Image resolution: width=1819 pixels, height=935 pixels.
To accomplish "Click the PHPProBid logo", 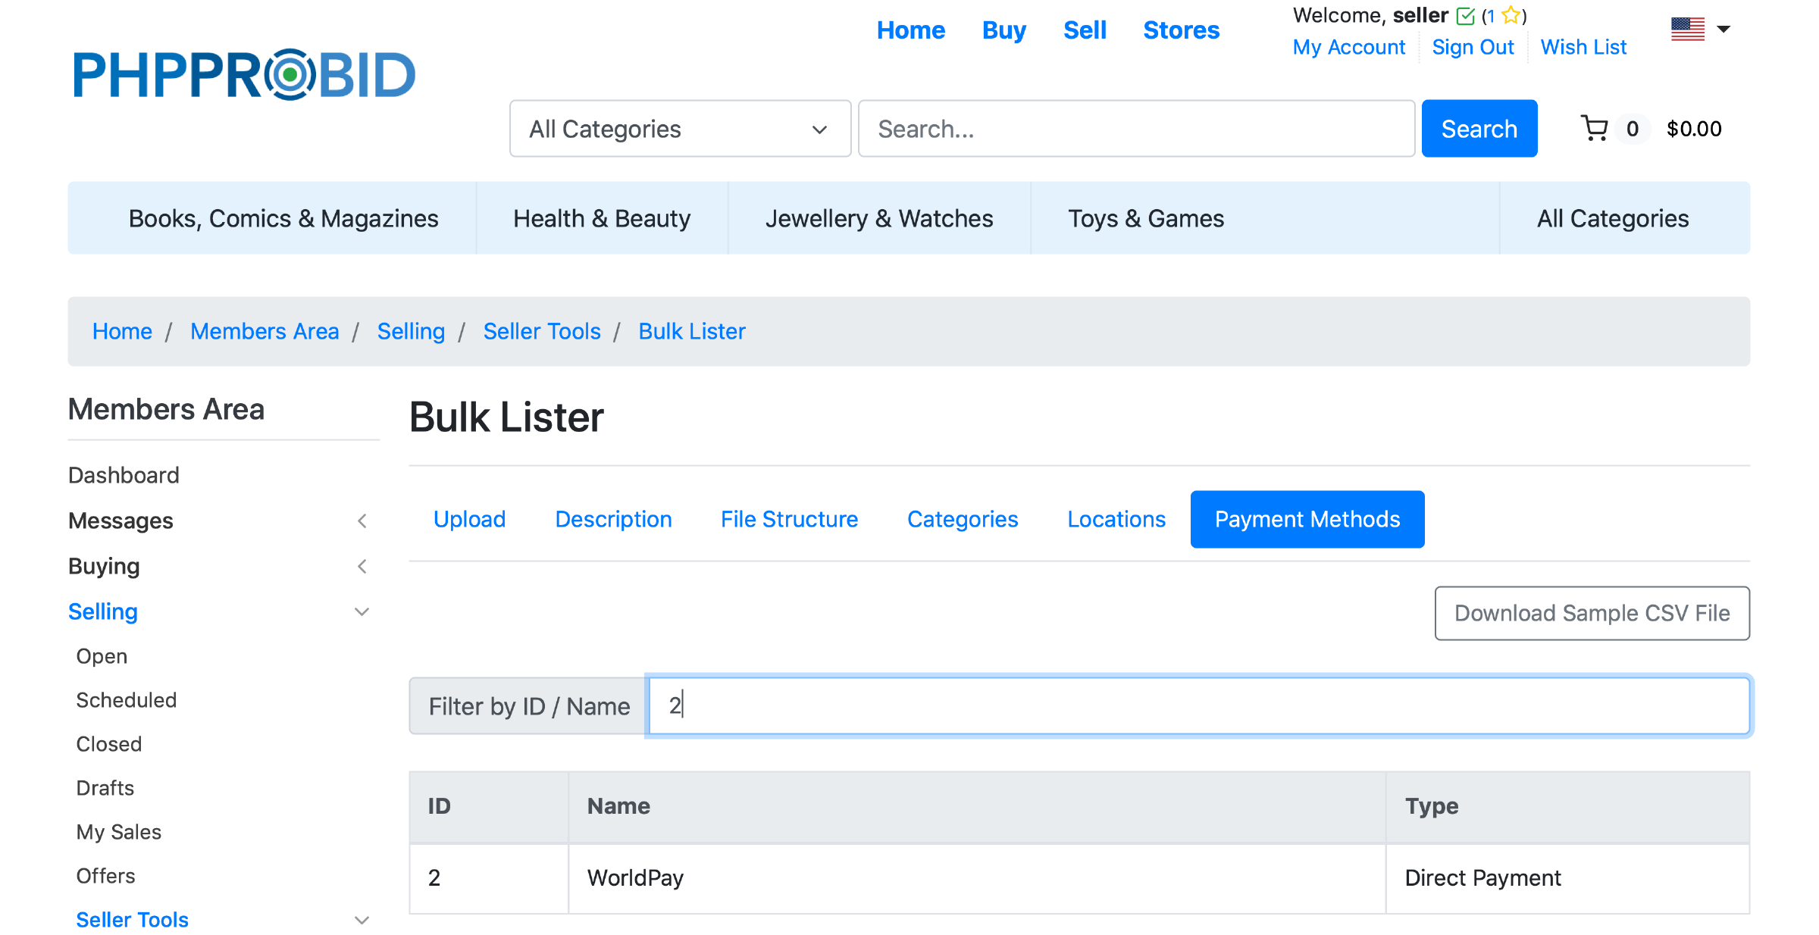I will 244,74.
